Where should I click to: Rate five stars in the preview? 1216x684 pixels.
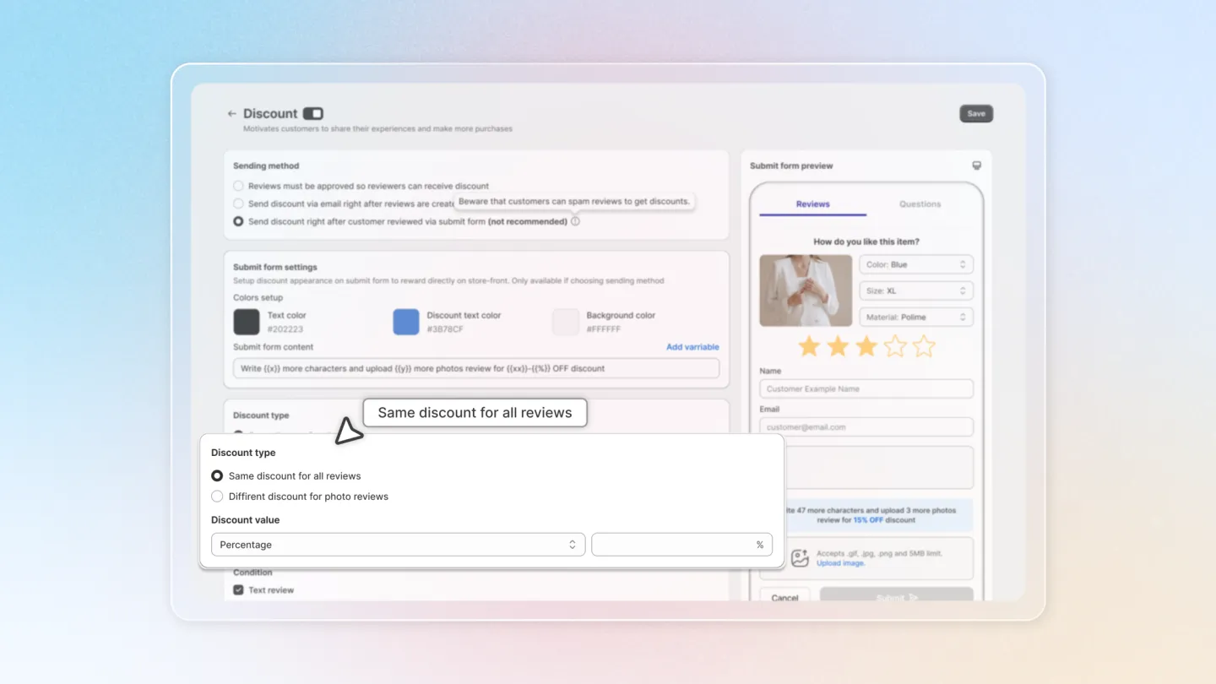tap(924, 346)
